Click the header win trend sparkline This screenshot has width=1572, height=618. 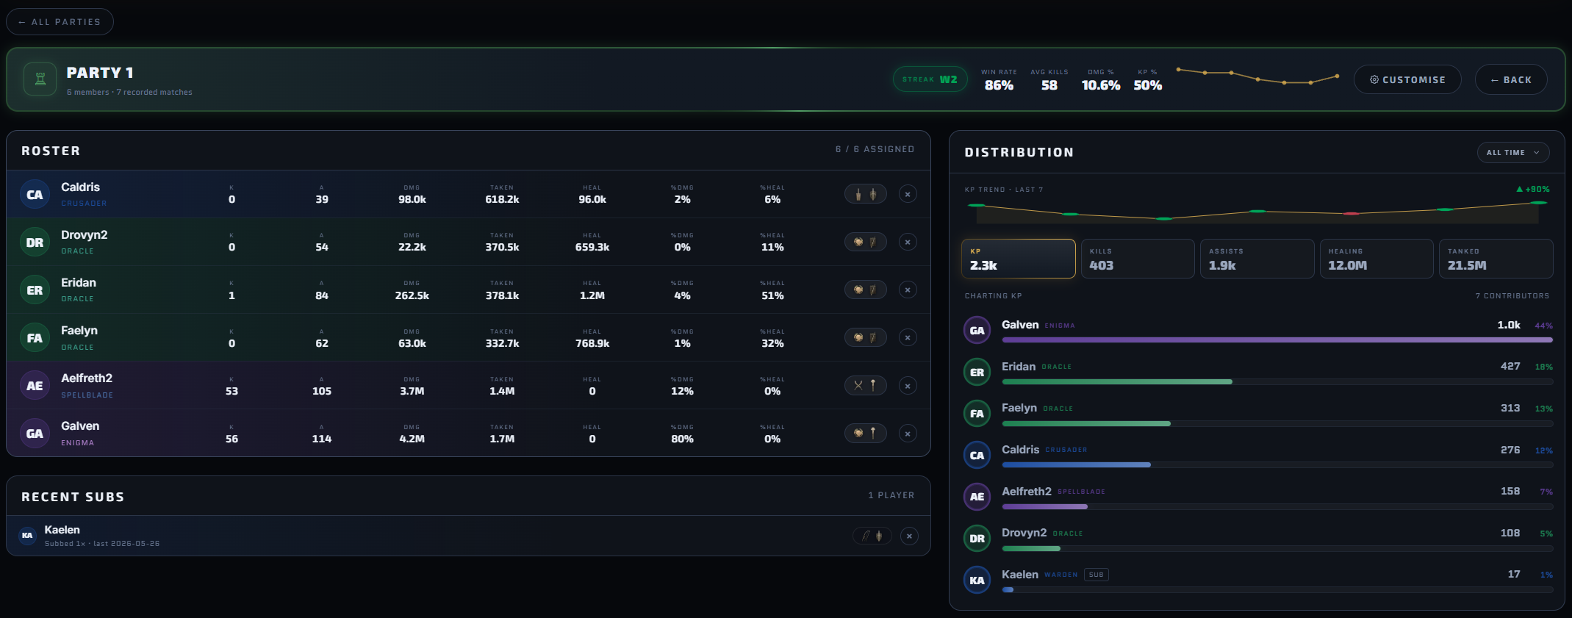pyautogui.click(x=1257, y=76)
